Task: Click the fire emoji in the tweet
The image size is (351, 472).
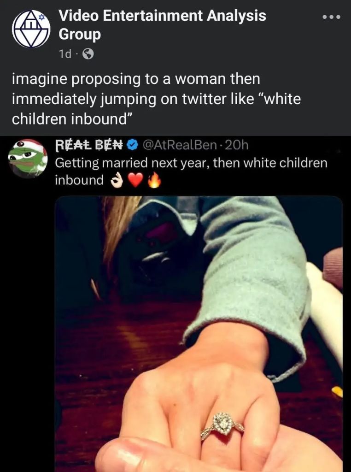Action: (154, 181)
